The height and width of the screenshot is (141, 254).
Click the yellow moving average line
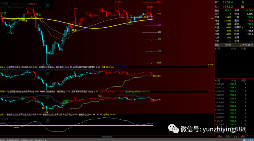click(x=95, y=28)
